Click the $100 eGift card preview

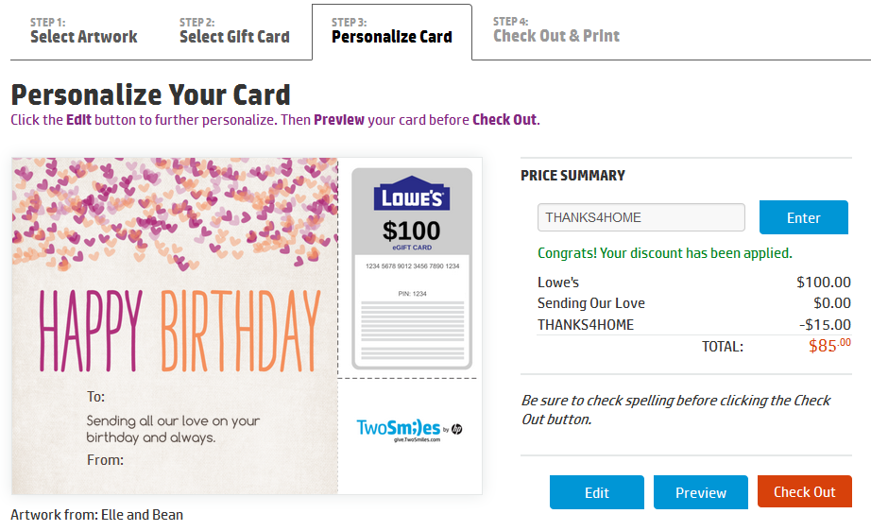point(412,269)
